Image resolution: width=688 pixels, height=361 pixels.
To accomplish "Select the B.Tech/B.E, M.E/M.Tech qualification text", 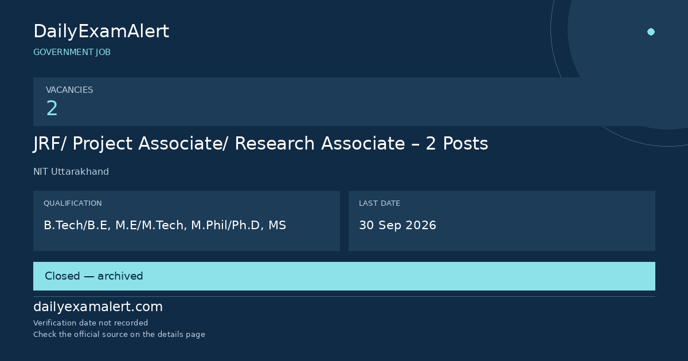I will coord(165,225).
